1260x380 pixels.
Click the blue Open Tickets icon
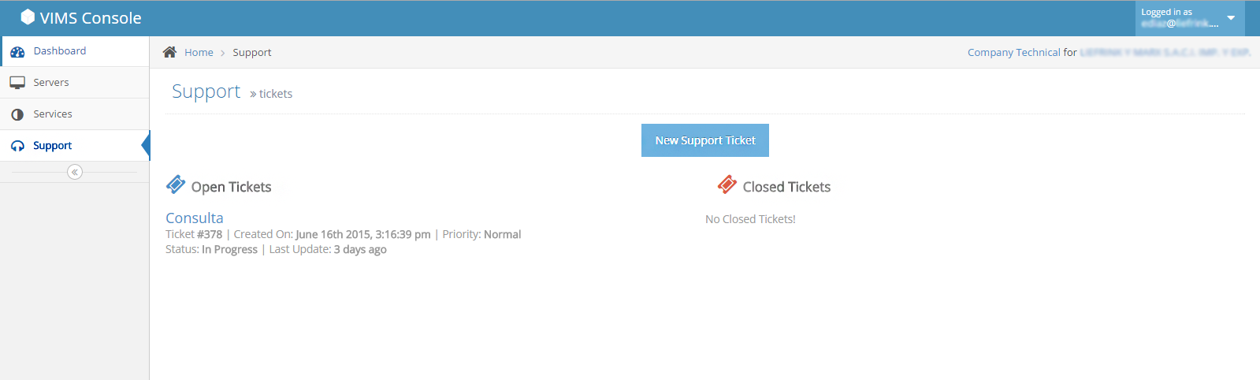coord(176,184)
